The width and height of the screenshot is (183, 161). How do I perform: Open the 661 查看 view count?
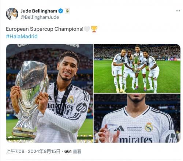[x=73, y=151]
